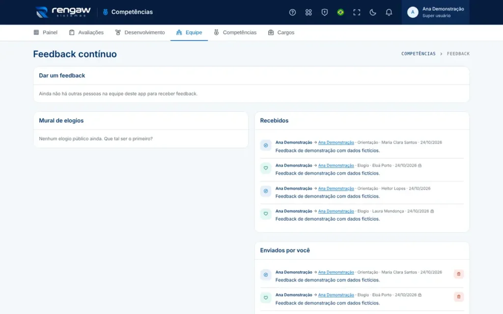Viewport: 503px width, 314px height.
Task: Click the Competências tab medal icon
Action: (x=216, y=32)
